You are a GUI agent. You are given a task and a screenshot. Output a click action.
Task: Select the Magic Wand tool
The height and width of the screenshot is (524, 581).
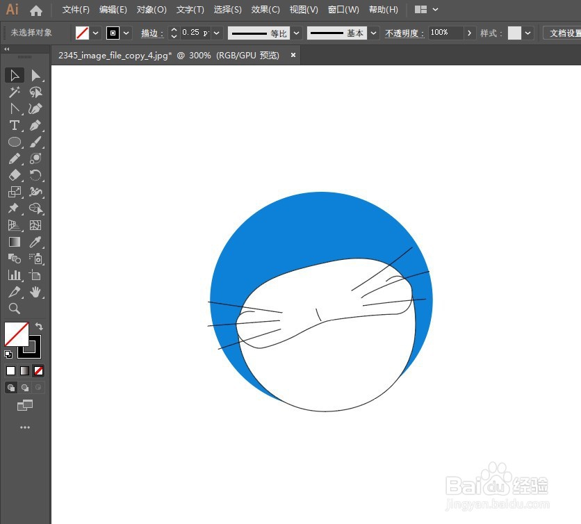coord(15,92)
